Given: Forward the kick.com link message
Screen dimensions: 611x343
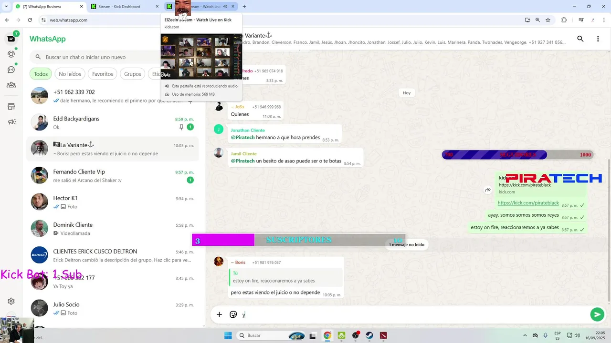Looking at the screenshot, I should 488,190.
